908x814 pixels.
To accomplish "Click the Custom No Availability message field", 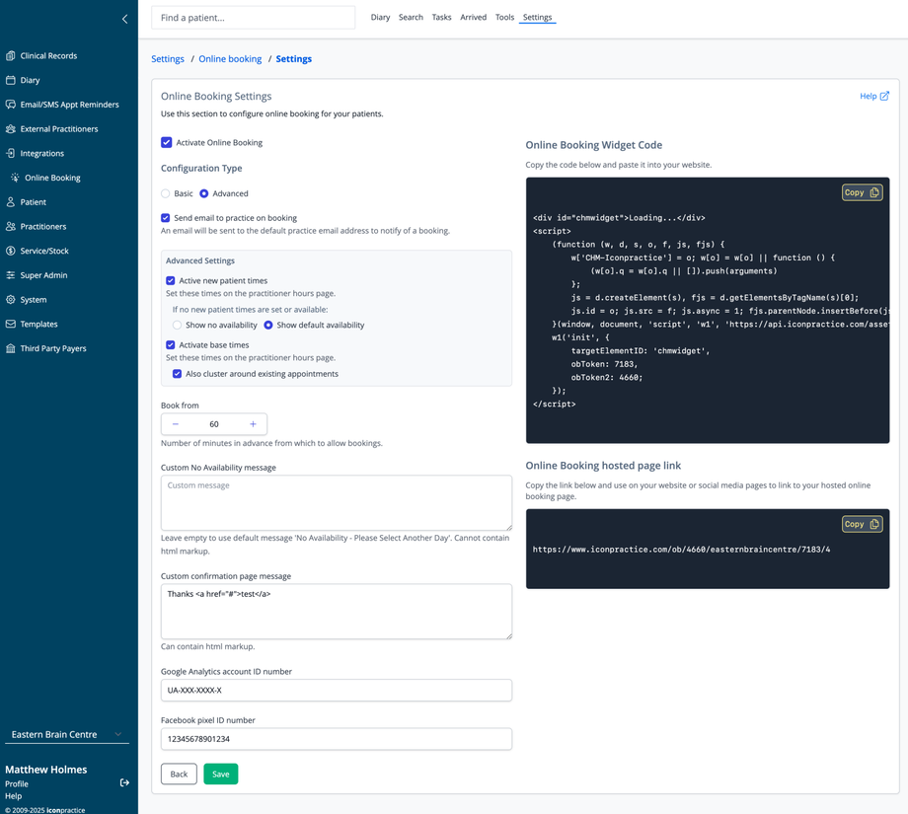I will [x=336, y=502].
